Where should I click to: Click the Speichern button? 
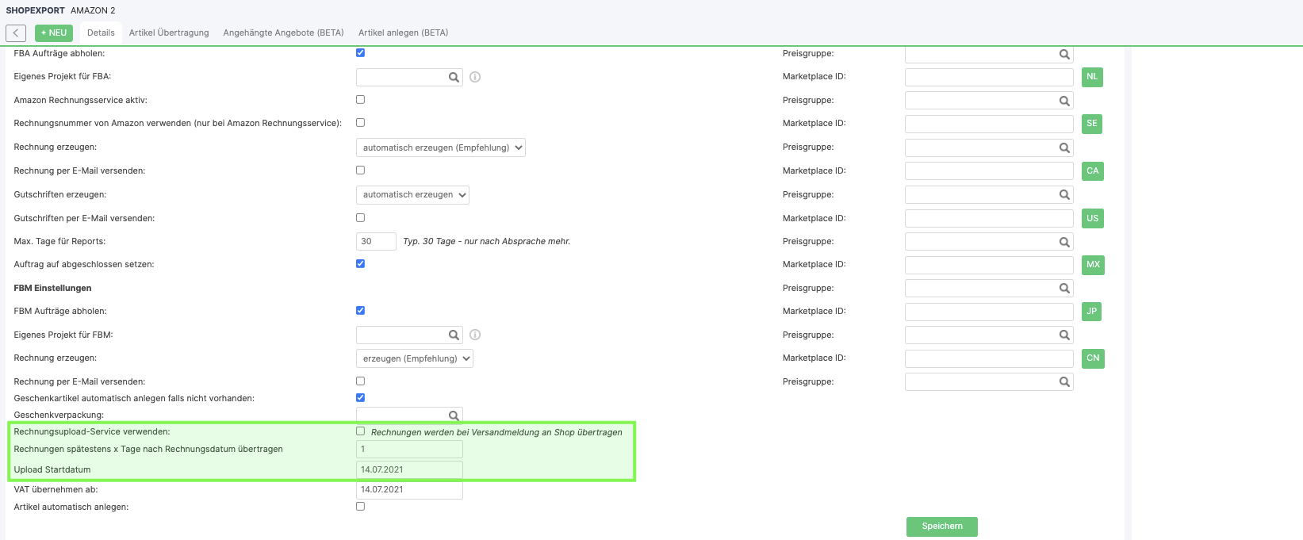941,527
